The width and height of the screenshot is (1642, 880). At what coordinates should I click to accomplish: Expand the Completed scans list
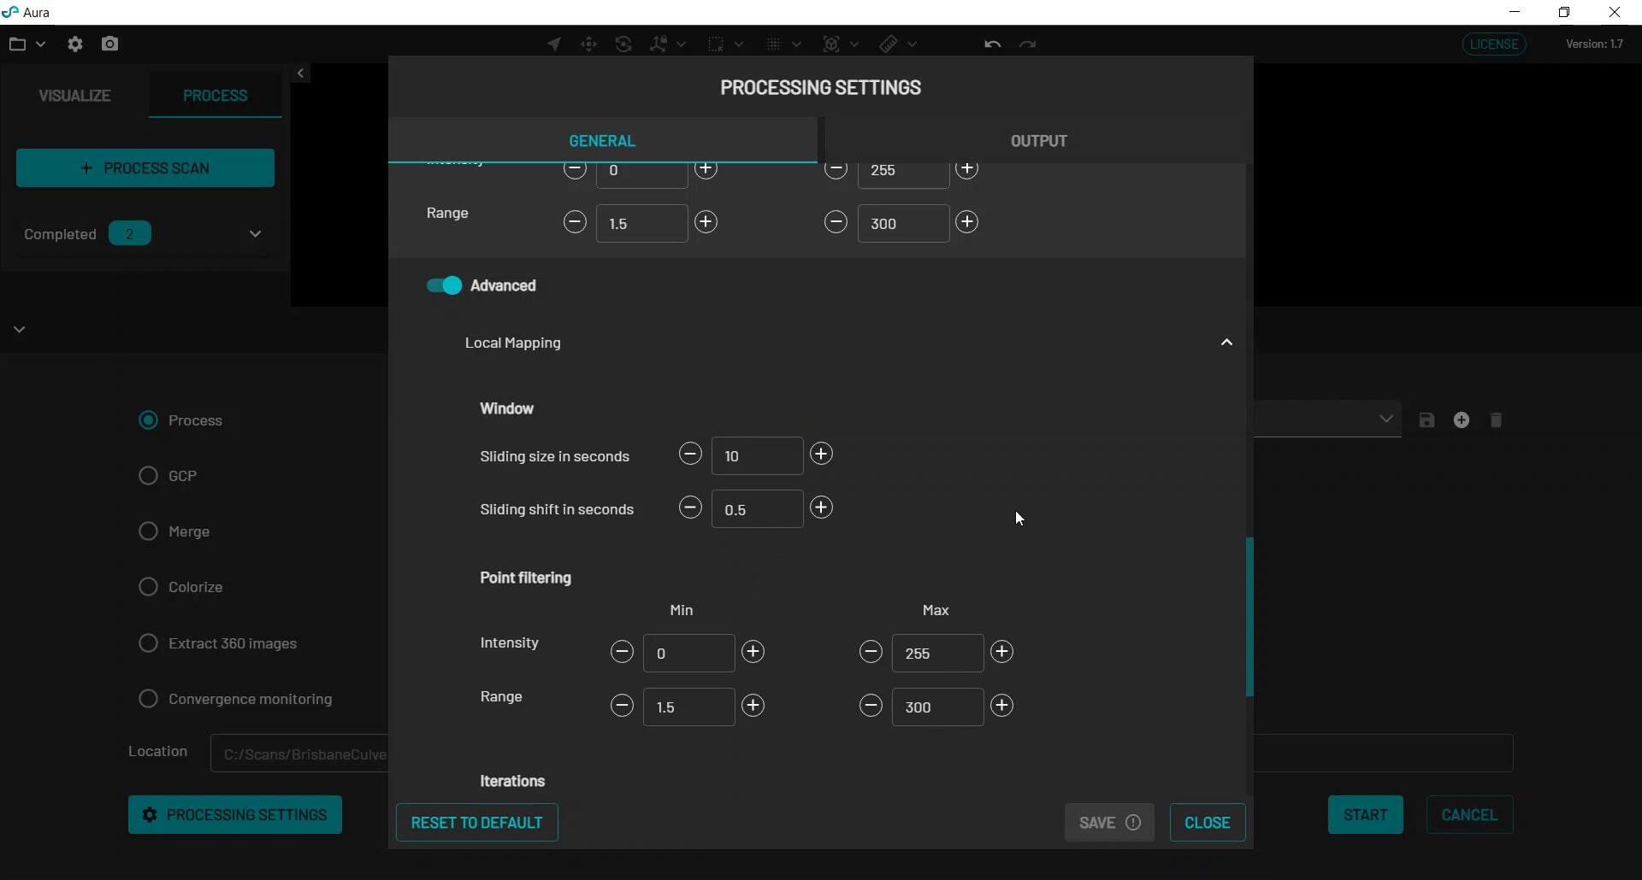pos(255,234)
